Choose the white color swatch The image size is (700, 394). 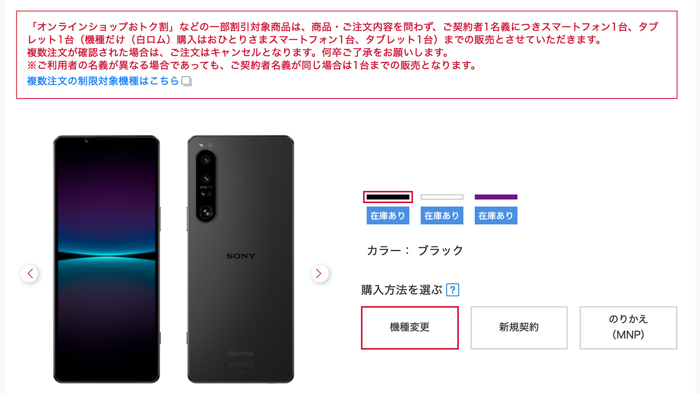tap(442, 197)
